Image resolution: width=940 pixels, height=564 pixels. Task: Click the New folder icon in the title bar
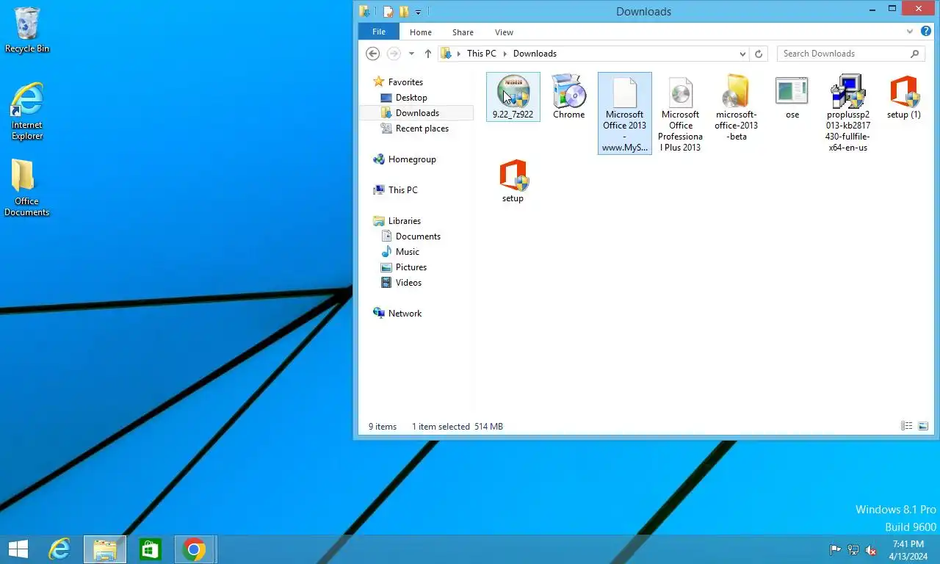(403, 12)
